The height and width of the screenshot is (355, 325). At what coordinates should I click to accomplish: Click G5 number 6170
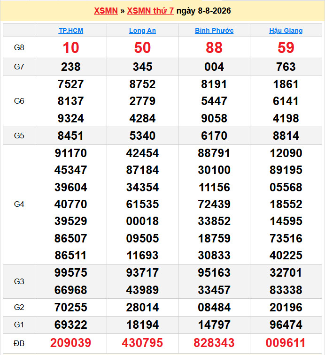point(214,136)
